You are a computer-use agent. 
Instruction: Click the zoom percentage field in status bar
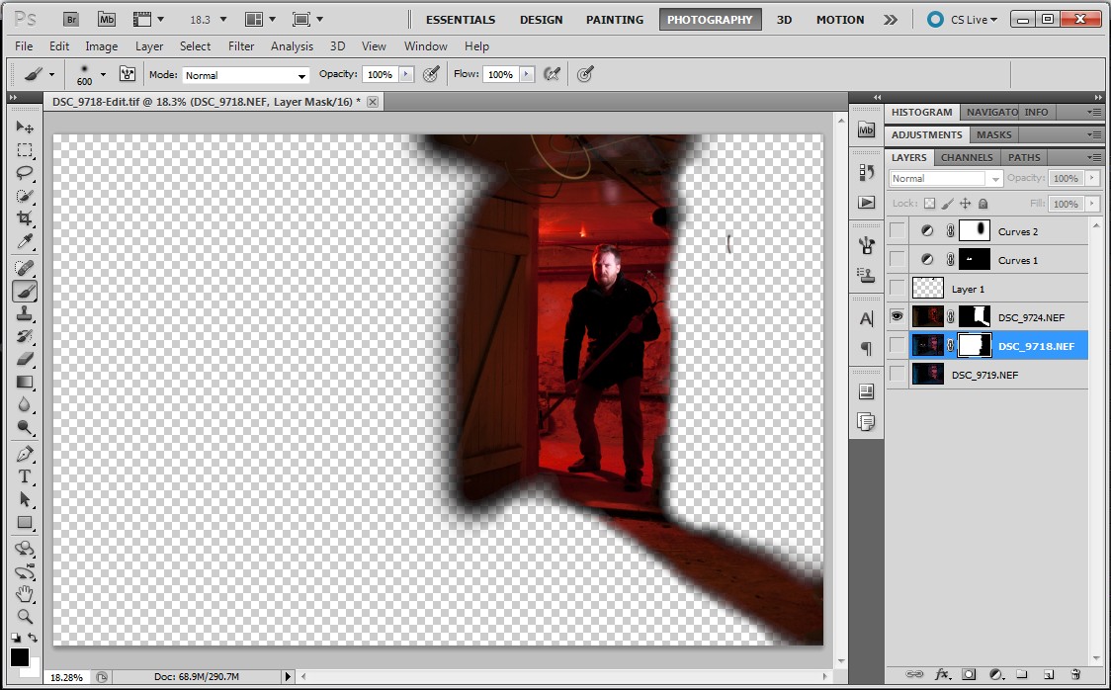[66, 677]
